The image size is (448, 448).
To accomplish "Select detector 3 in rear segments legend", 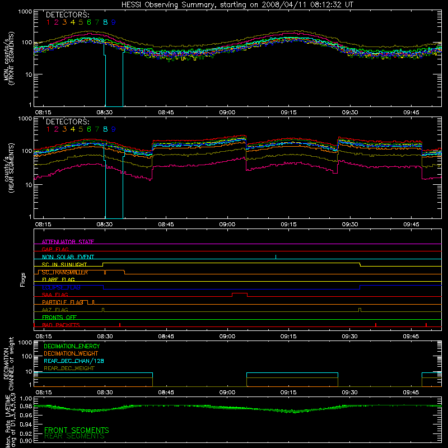I will click(x=64, y=129).
